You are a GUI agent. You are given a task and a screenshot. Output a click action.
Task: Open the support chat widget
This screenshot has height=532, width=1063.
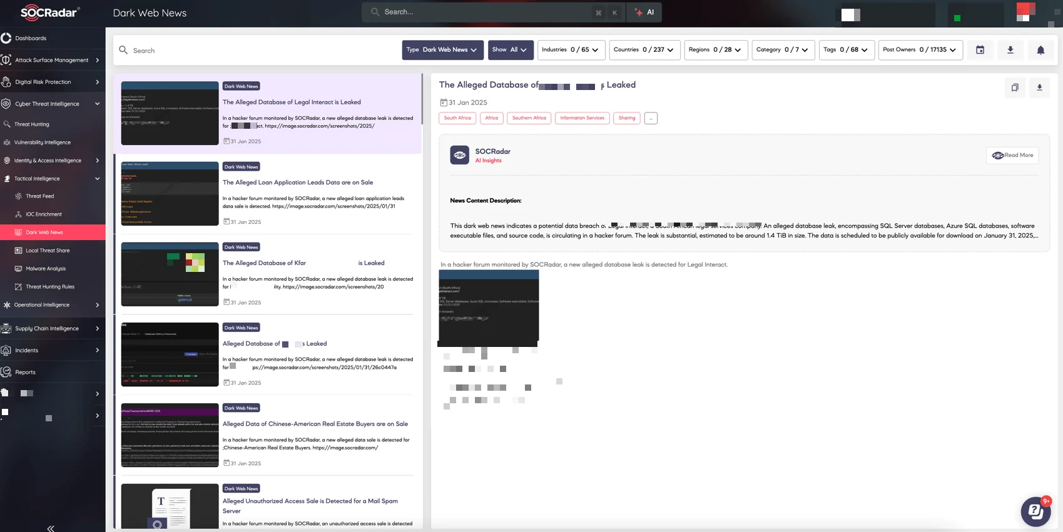pos(1035,511)
